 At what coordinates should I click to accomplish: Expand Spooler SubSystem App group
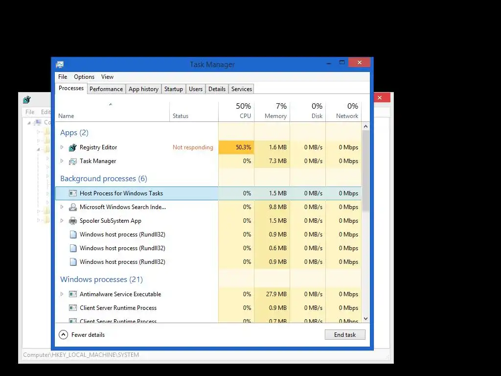pos(62,221)
